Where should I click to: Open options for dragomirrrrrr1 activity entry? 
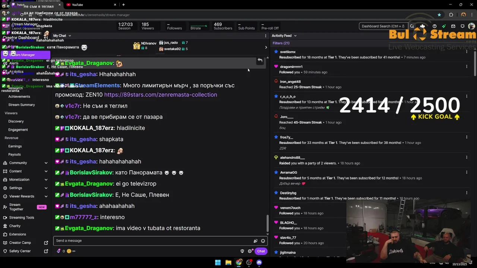click(x=467, y=67)
